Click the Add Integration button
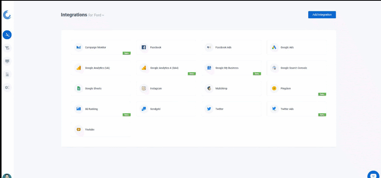The image size is (381, 178). pos(322,14)
